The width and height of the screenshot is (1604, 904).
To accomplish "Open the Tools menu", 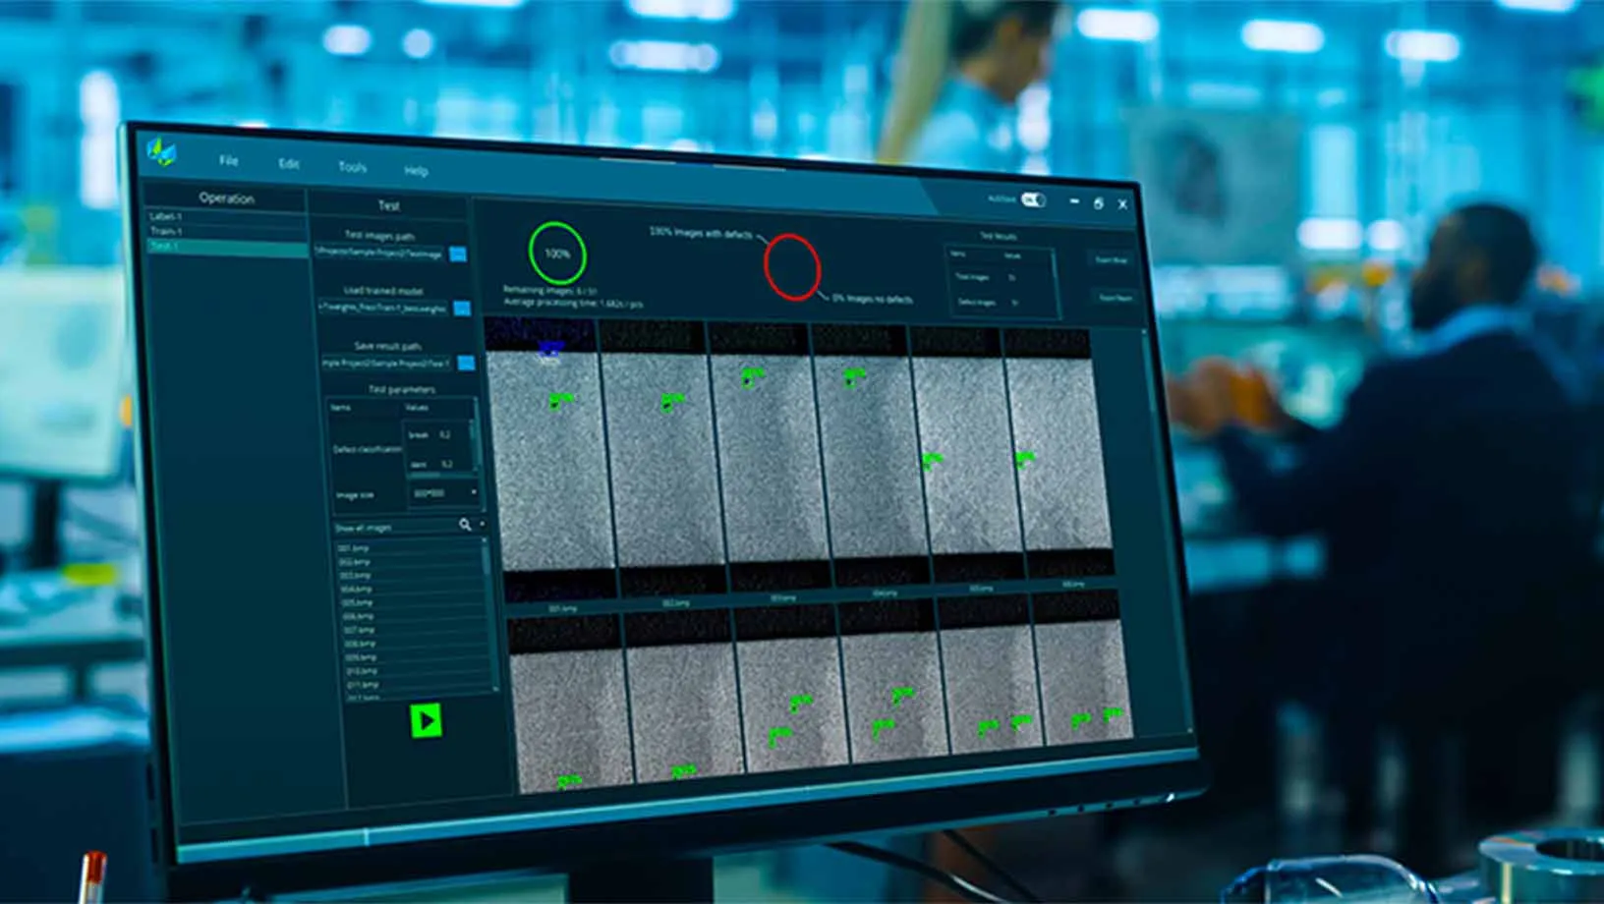I will coord(352,167).
